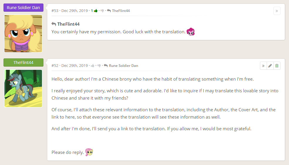The height and width of the screenshot is (165, 289).
Task: Open comment #53 permalink number
Action: (x=55, y=11)
